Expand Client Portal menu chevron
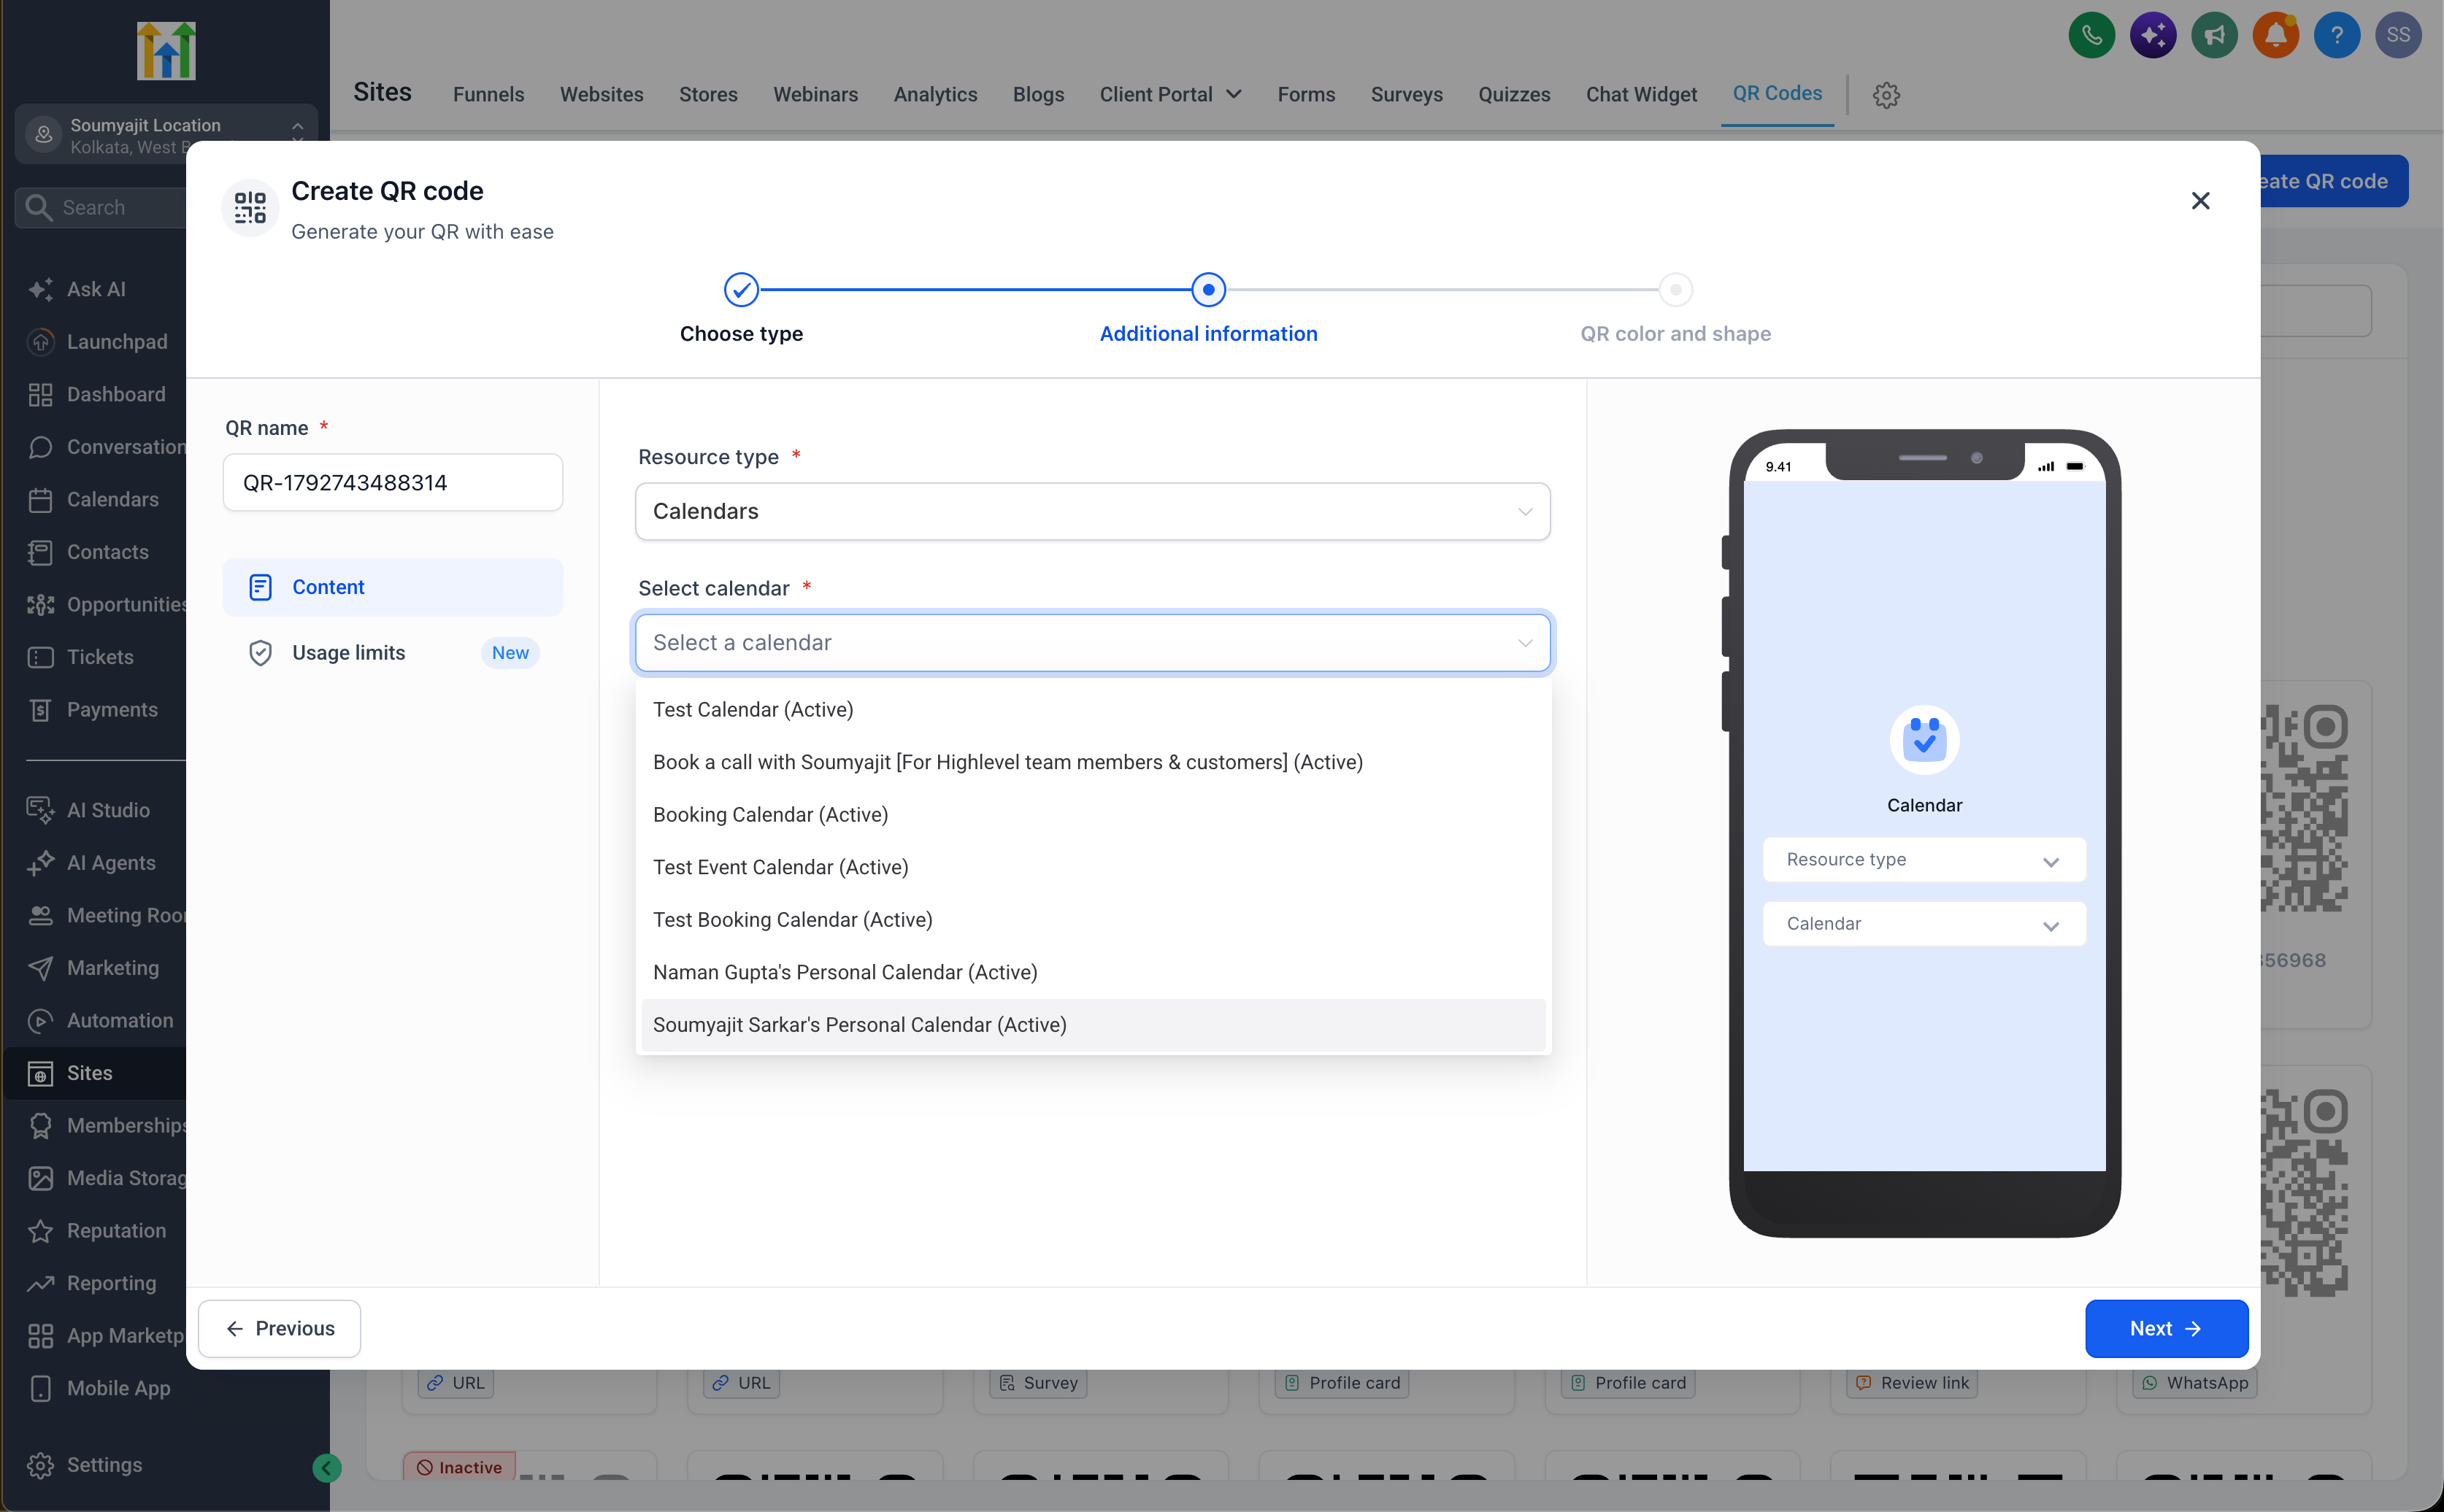Screen dimensions: 2444x1512 (1234, 94)
